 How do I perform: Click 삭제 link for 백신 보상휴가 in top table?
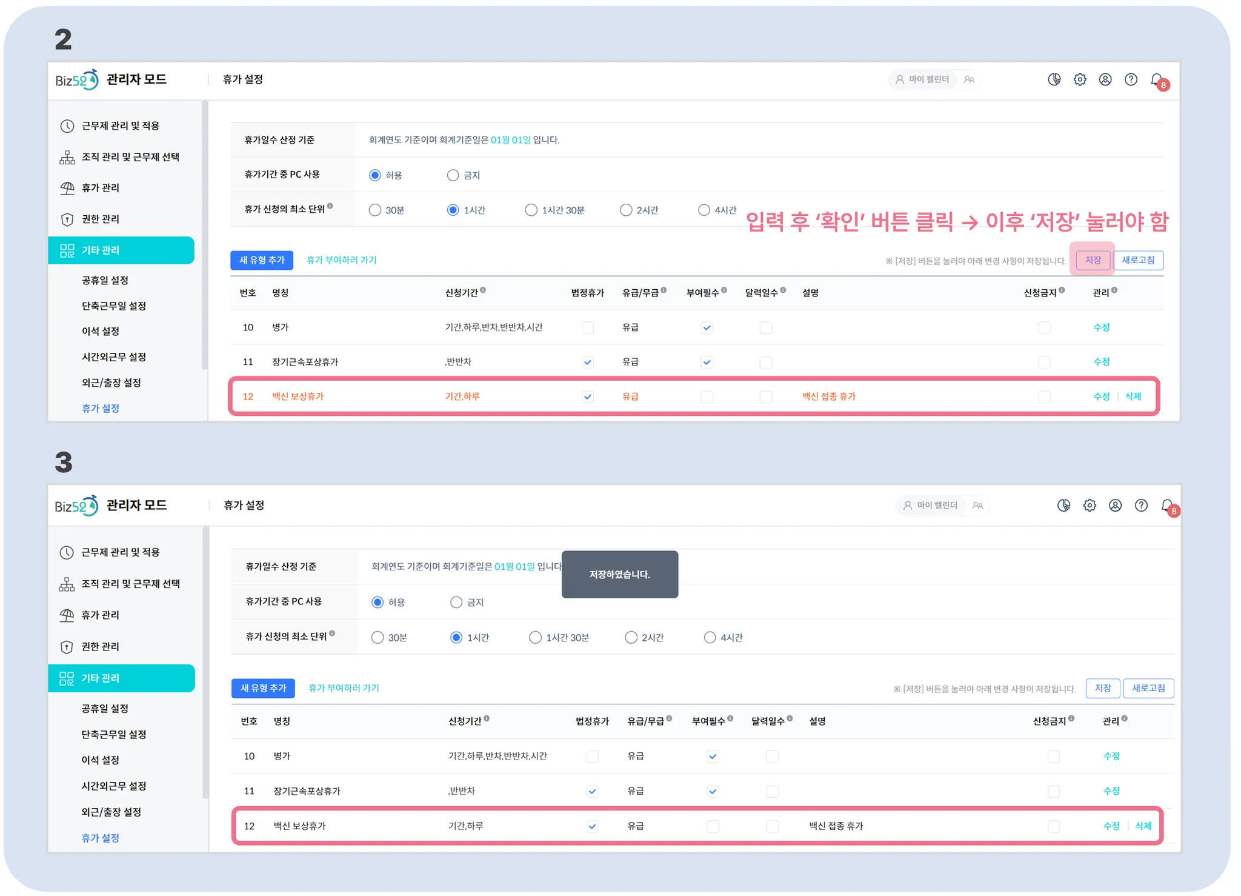click(1133, 396)
